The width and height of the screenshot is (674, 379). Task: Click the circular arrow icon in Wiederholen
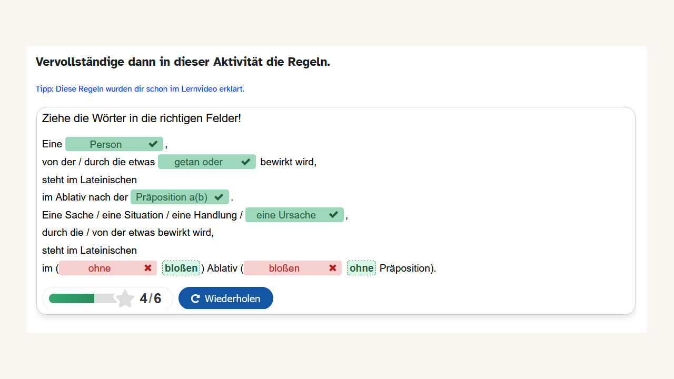point(195,298)
